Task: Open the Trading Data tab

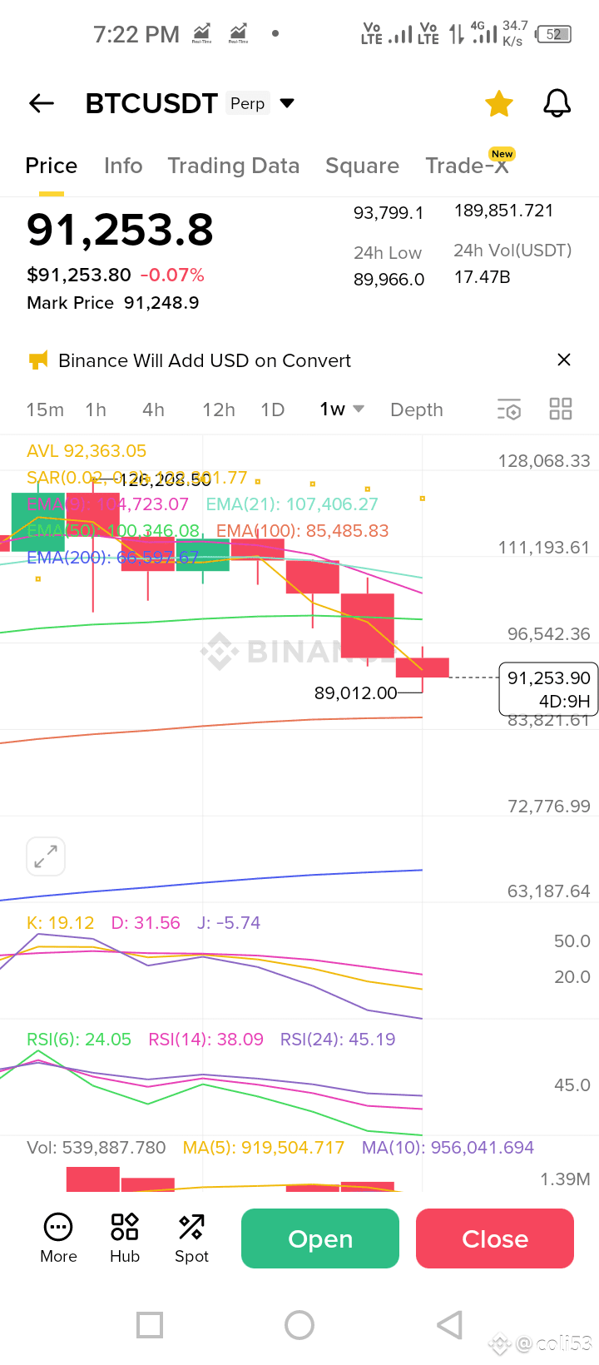Action: click(234, 166)
